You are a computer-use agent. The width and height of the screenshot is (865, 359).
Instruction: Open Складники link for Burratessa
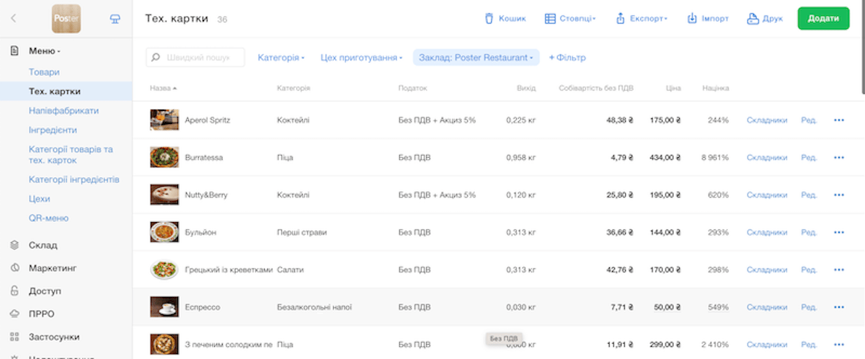point(767,157)
